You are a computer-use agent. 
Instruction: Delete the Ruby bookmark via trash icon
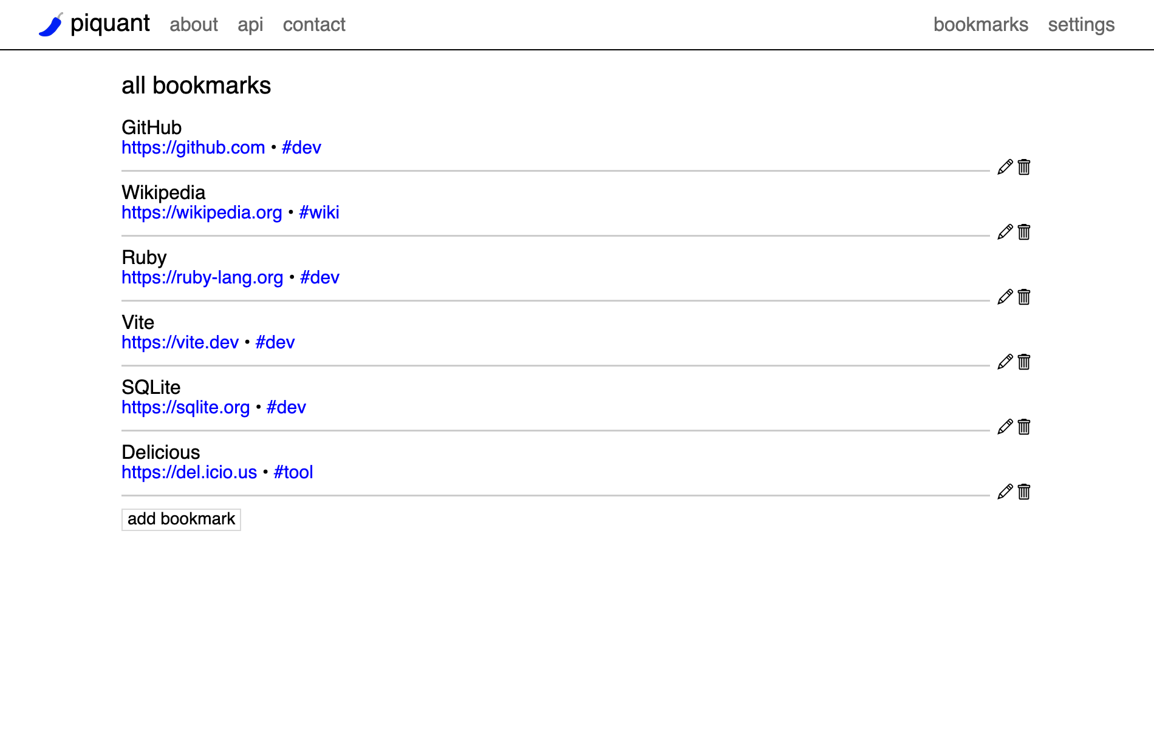point(1024,297)
